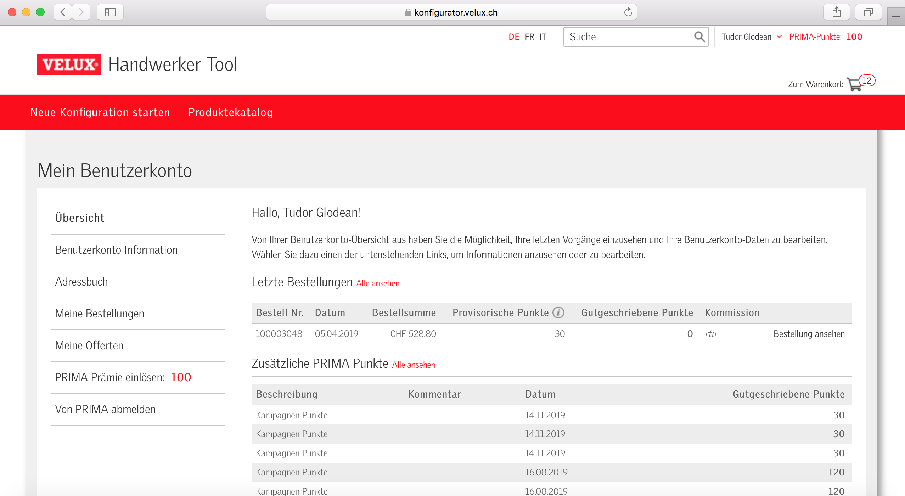Click the info icon beside Provisorische Punkte

558,312
